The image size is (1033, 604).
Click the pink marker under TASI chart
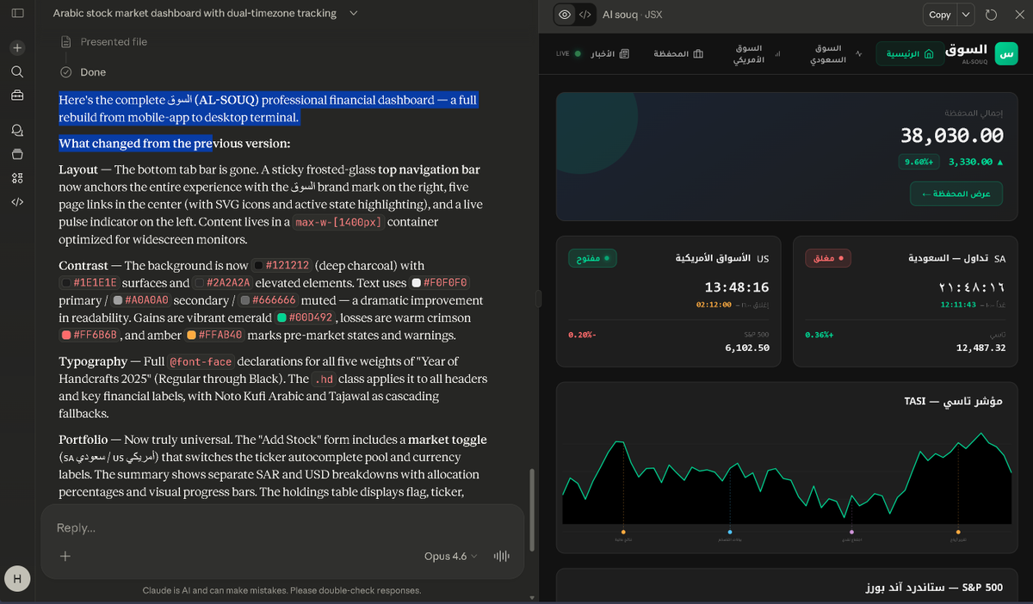pyautogui.click(x=851, y=533)
